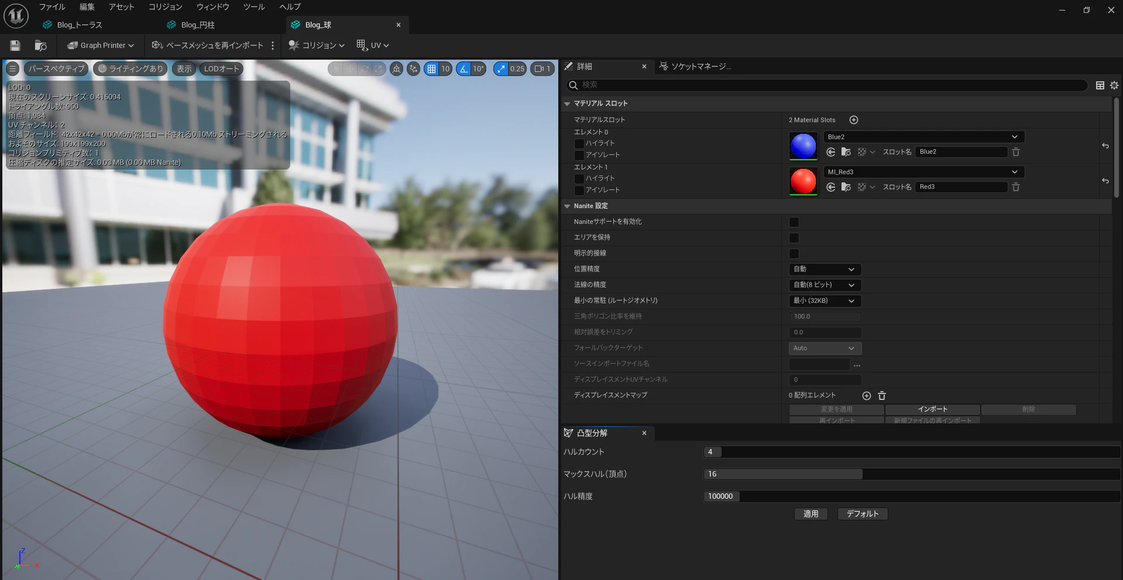Open the パースペクティブ view mode button

[57, 69]
